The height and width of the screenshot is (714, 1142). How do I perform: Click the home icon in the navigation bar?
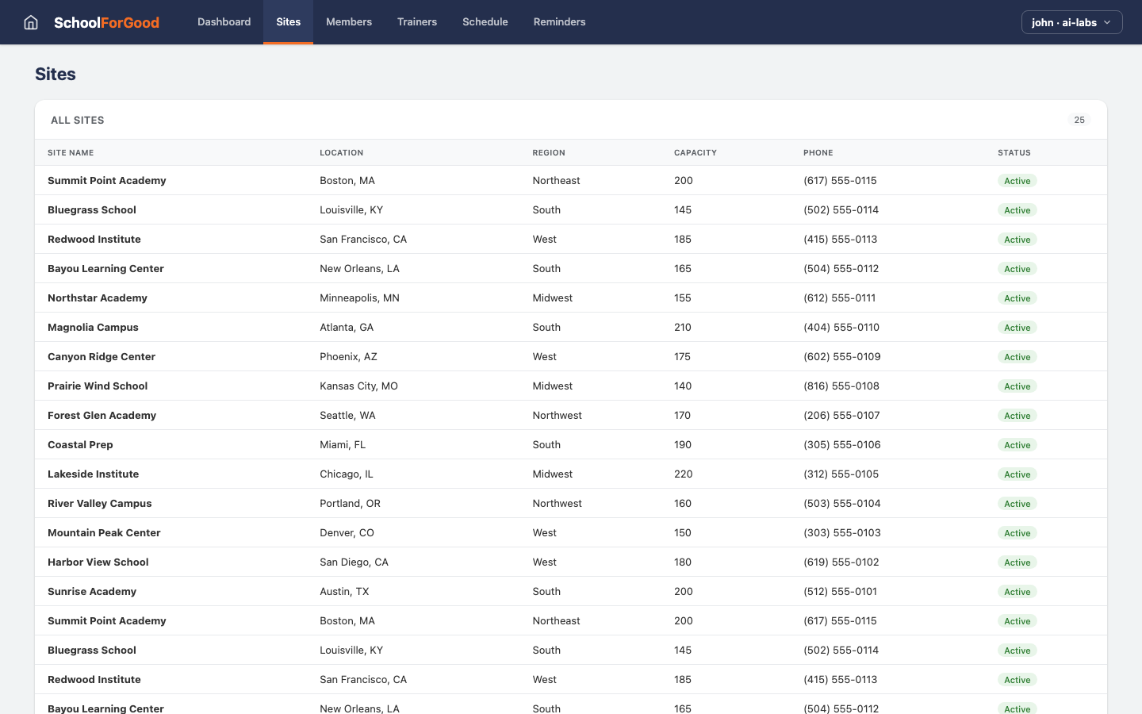30,22
